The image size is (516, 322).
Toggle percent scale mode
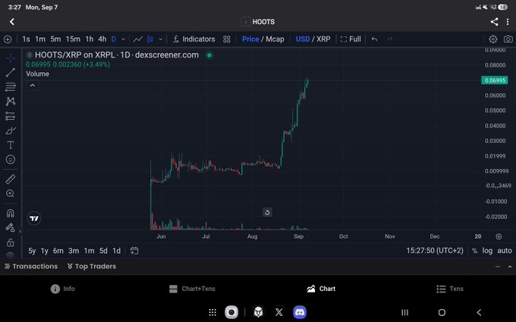tap(474, 251)
